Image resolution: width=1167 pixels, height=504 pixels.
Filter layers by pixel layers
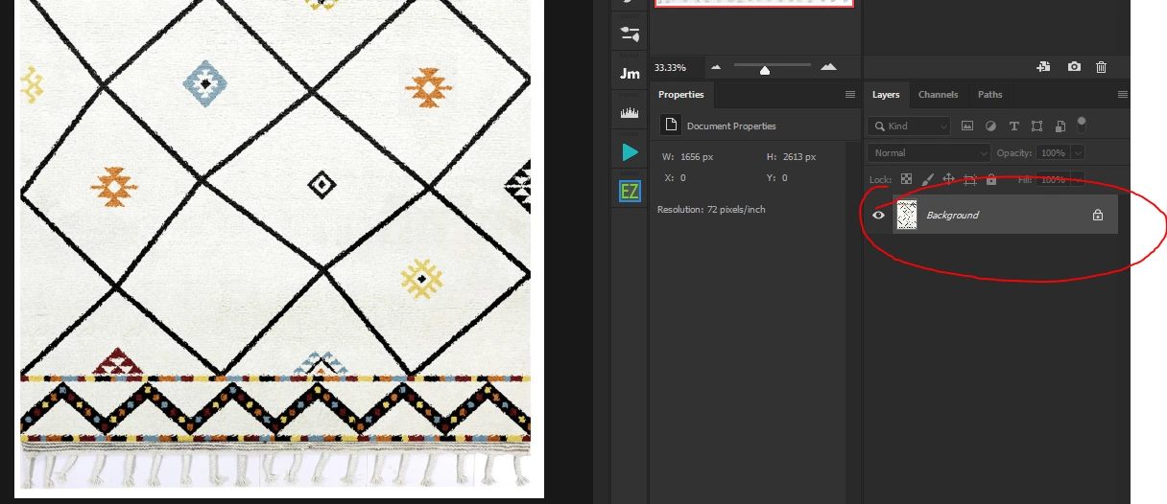click(x=967, y=126)
